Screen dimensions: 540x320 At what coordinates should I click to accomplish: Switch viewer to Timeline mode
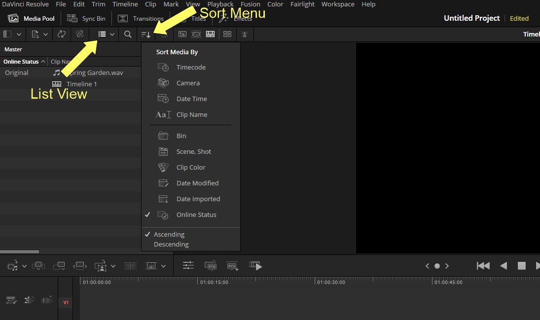point(211,34)
